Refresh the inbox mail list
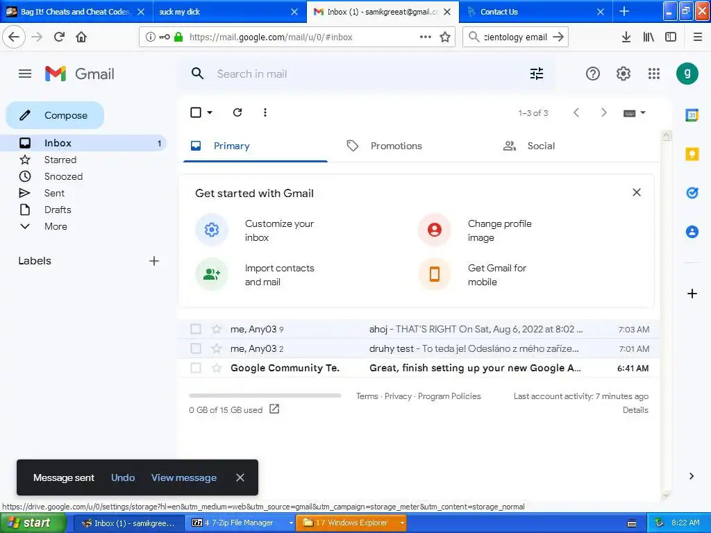Image resolution: width=711 pixels, height=533 pixels. (x=237, y=112)
